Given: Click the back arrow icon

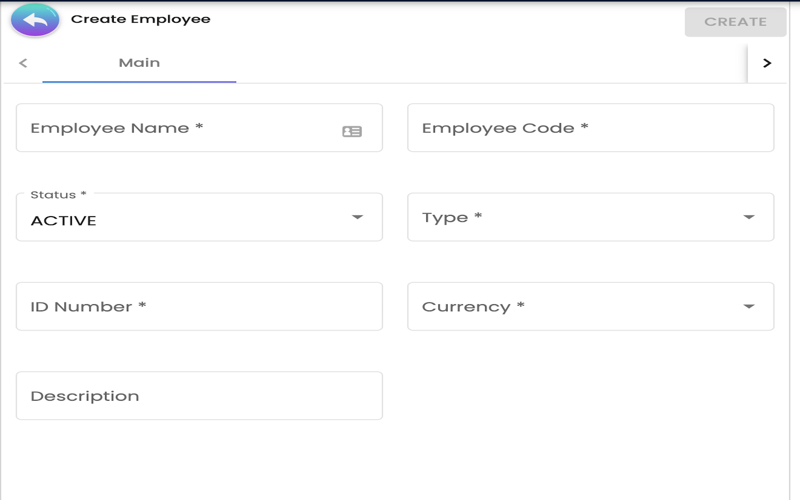Looking at the screenshot, I should click(35, 21).
